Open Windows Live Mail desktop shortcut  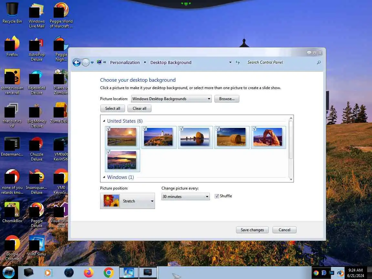36,15
